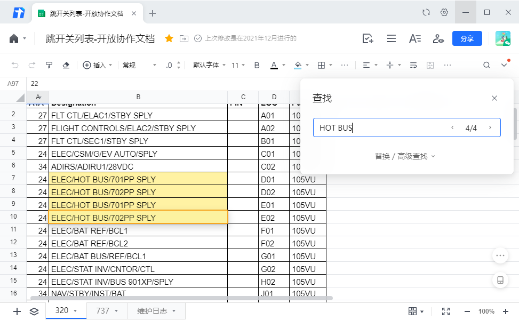519x320 pixels.
Task: Open a new browser tab with plus
Action: (x=152, y=13)
